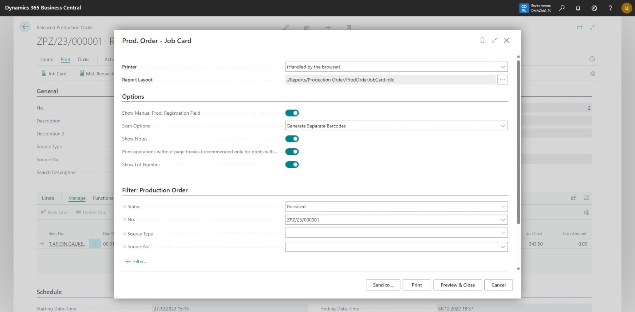The height and width of the screenshot is (312, 635).
Task: Click the plus new record icon
Action: (x=328, y=27)
